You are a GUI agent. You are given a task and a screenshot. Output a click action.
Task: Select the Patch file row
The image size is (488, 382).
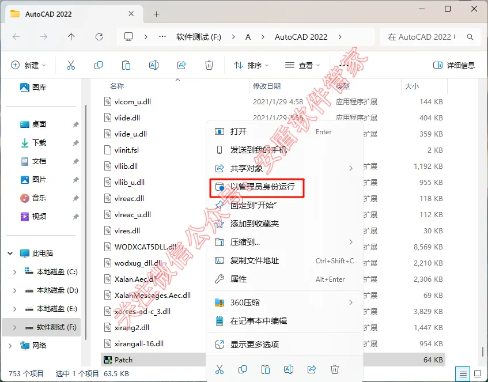[273, 360]
